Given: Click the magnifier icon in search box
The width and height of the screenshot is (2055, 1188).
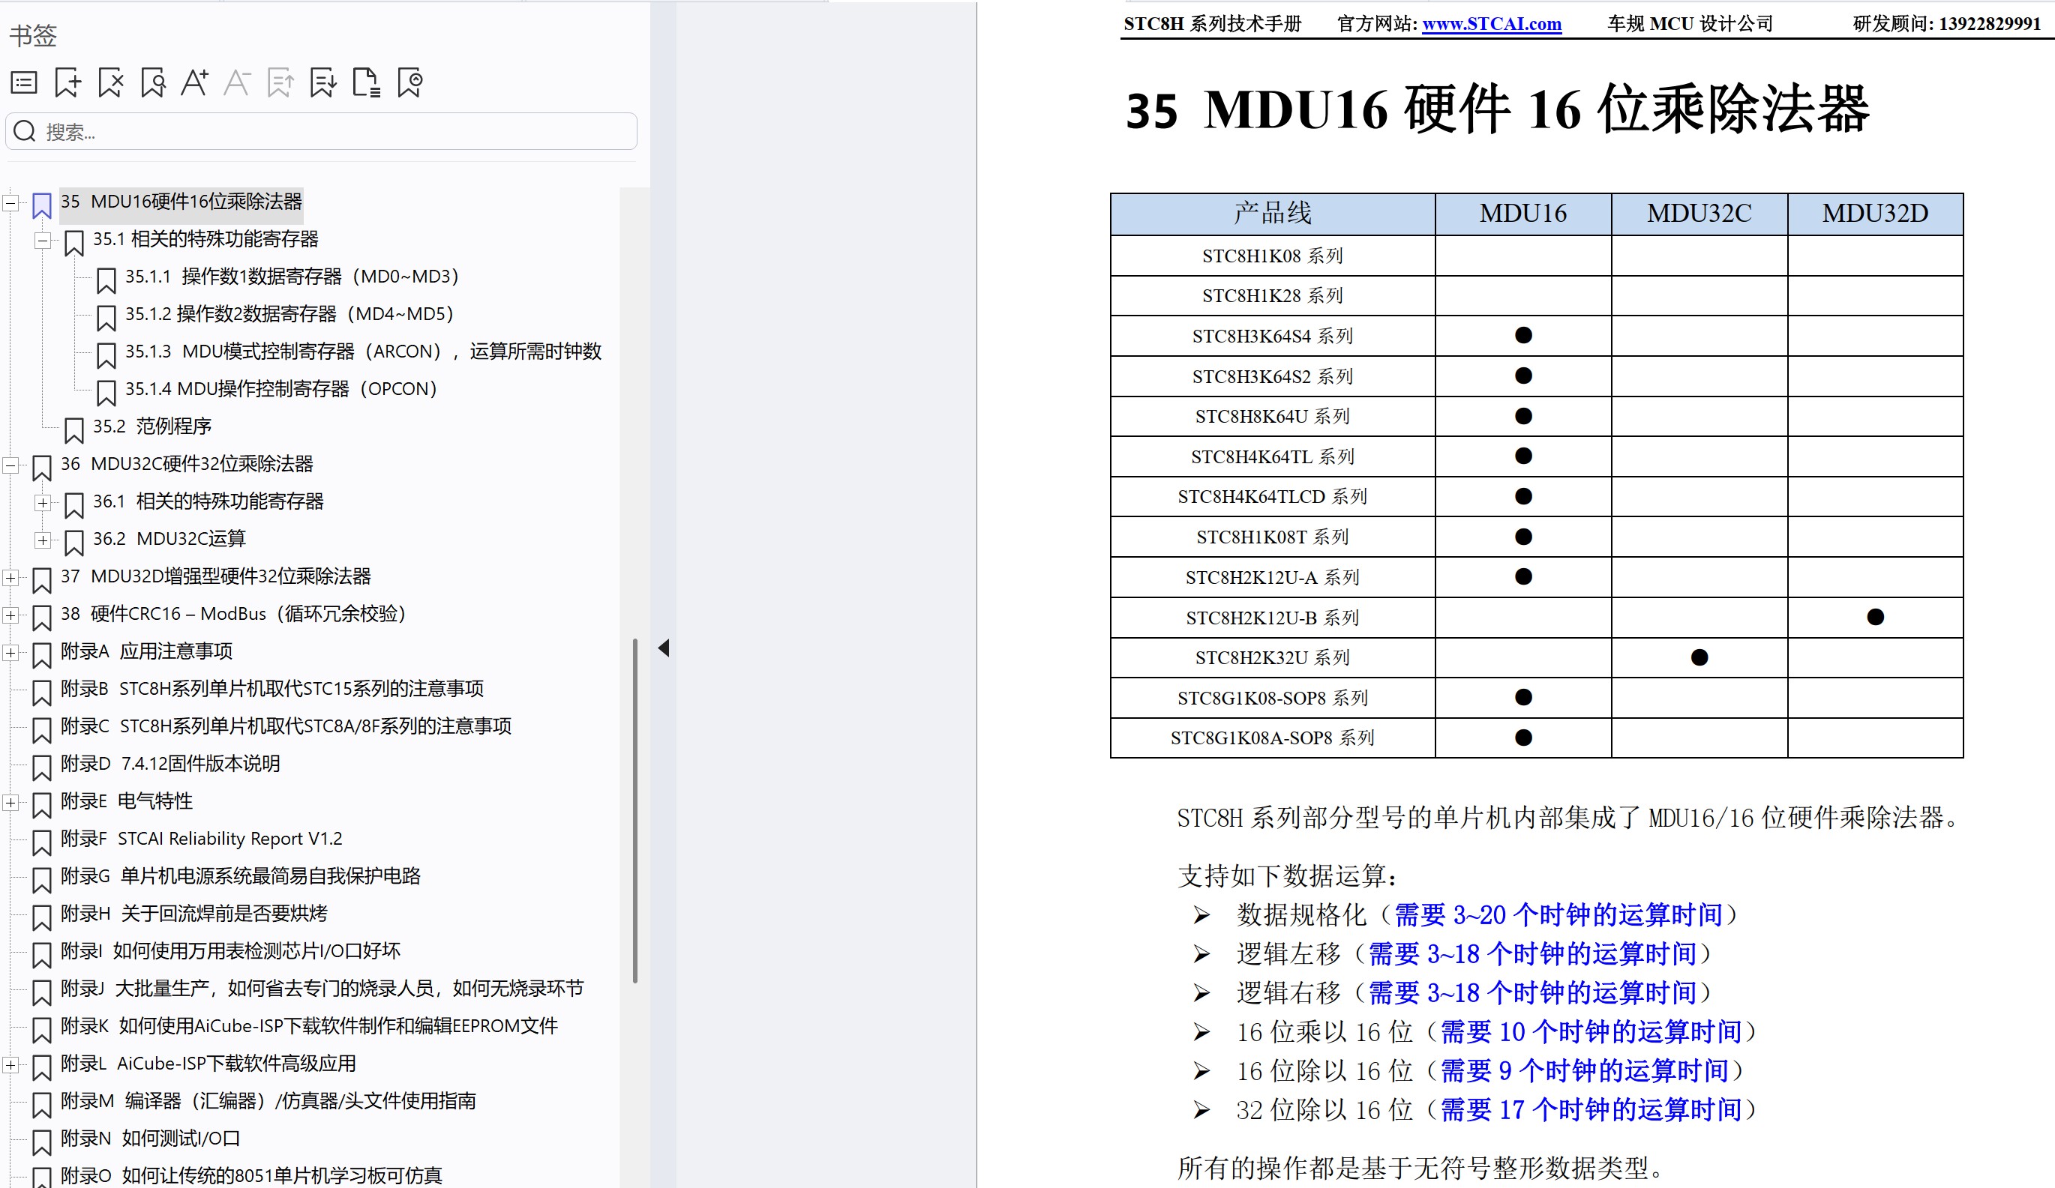Looking at the screenshot, I should click(x=25, y=131).
